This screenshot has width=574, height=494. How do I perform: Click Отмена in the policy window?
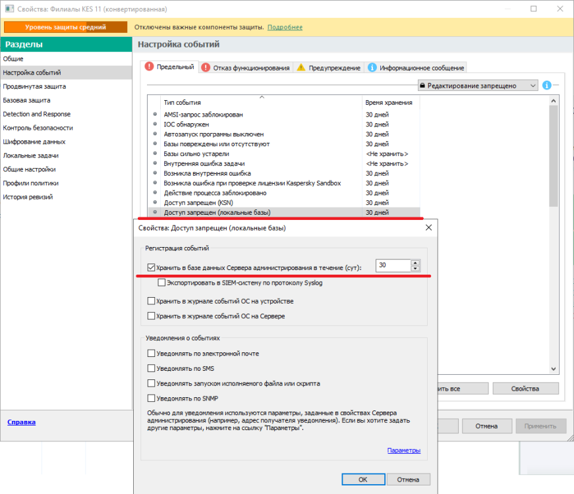[x=486, y=426]
